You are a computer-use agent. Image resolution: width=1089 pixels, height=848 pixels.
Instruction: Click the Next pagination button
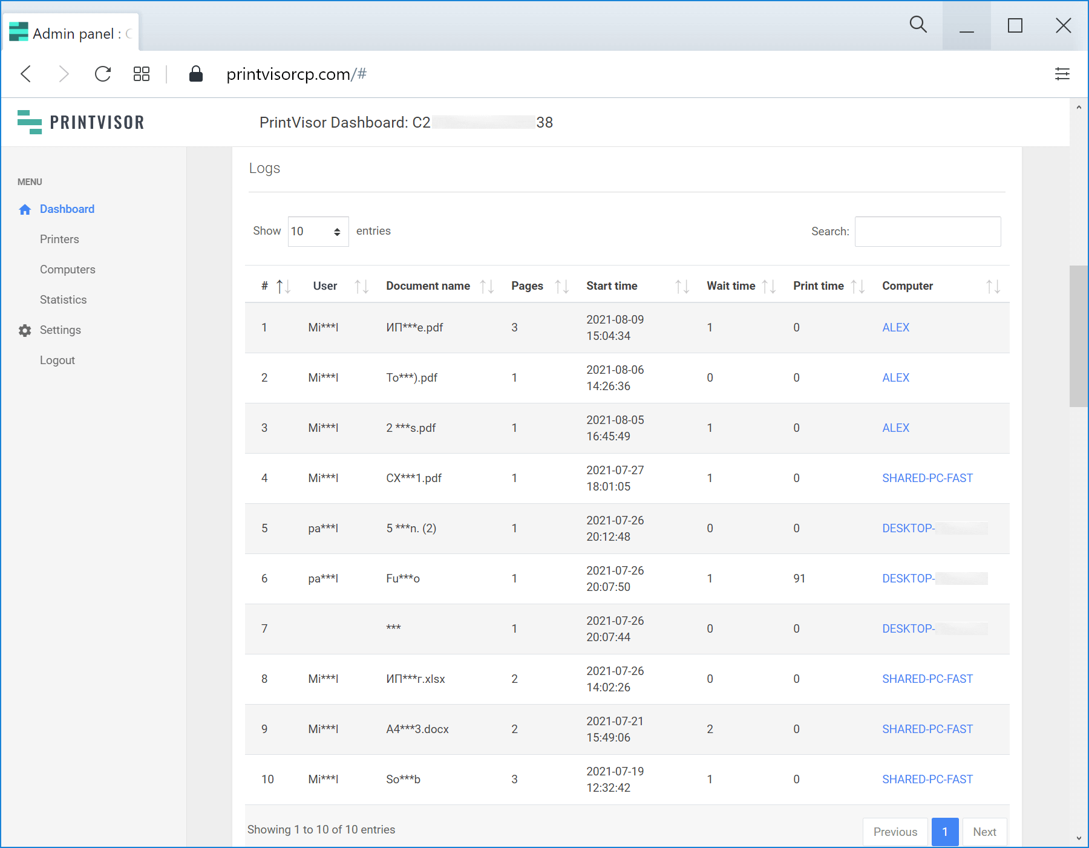click(x=984, y=832)
